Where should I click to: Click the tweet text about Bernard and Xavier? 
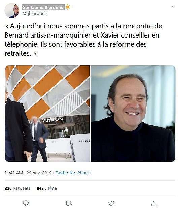[83, 40]
